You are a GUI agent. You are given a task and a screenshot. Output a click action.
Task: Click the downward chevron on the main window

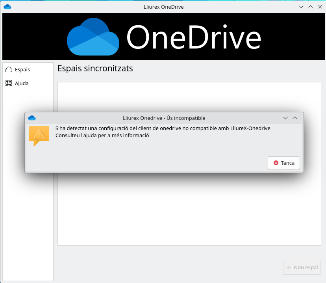(301, 7)
